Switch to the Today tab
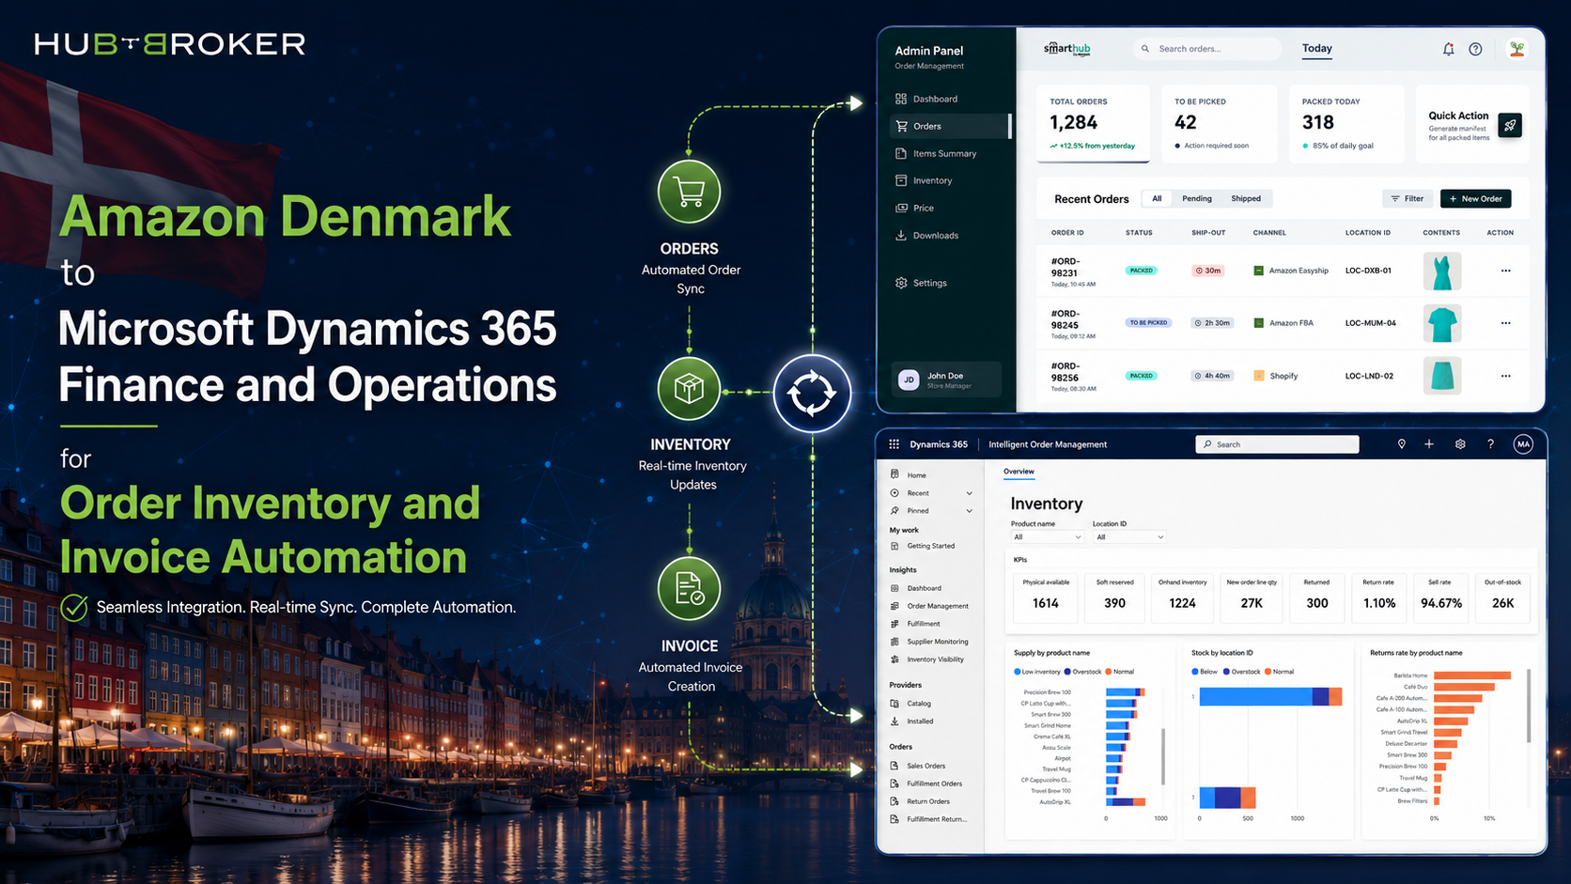 click(1316, 49)
